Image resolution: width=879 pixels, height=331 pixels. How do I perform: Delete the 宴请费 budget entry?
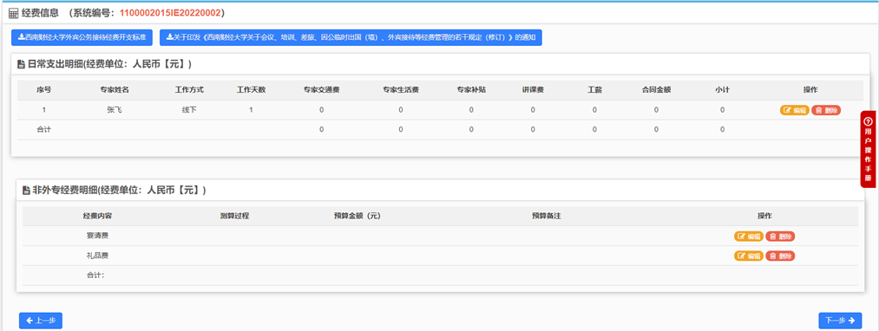click(780, 237)
